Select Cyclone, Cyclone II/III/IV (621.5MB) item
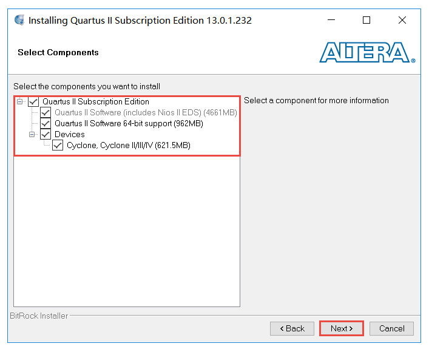Screen dimensions: 429x352 coord(129,145)
